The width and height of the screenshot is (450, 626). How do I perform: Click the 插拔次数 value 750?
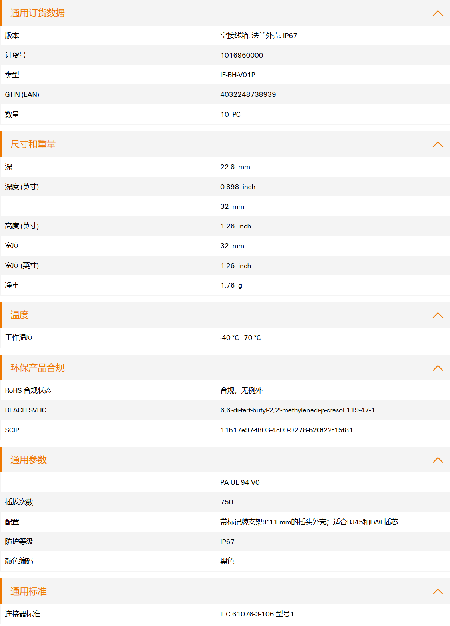(x=227, y=502)
